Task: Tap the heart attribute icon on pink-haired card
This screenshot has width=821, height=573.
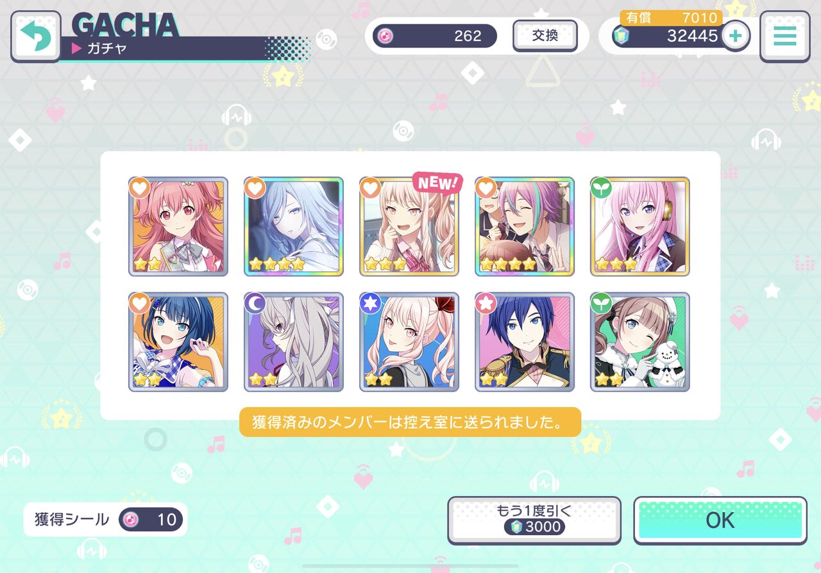Action: 139,188
